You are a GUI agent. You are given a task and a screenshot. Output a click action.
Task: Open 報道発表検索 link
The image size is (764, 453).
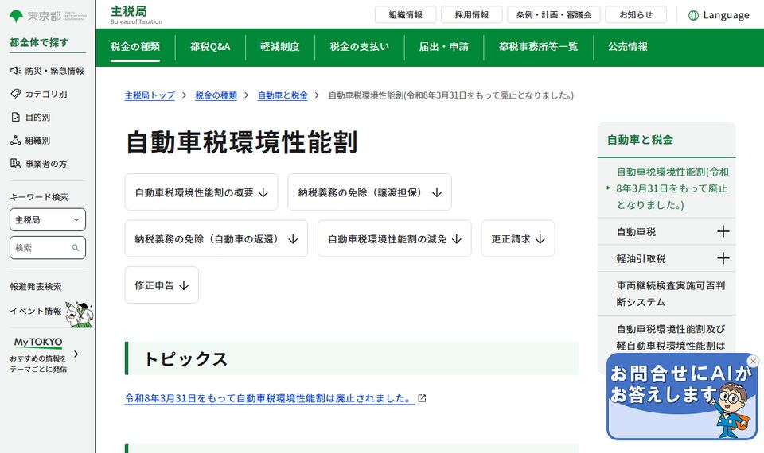[36, 287]
